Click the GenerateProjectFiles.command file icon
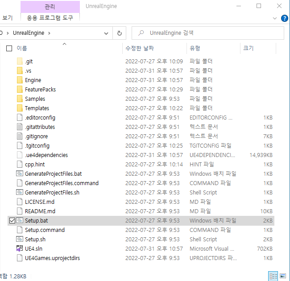 coord(20,183)
